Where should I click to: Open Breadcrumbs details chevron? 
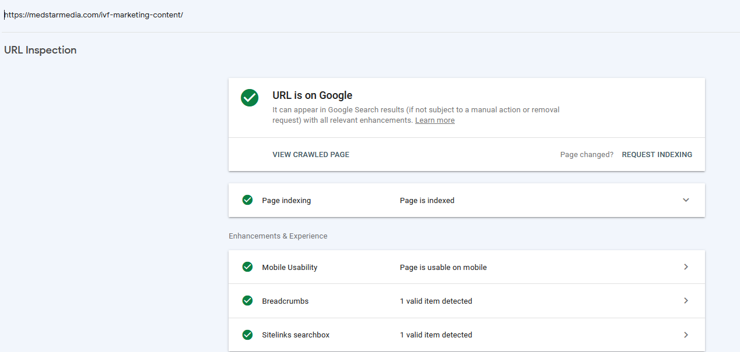686,301
